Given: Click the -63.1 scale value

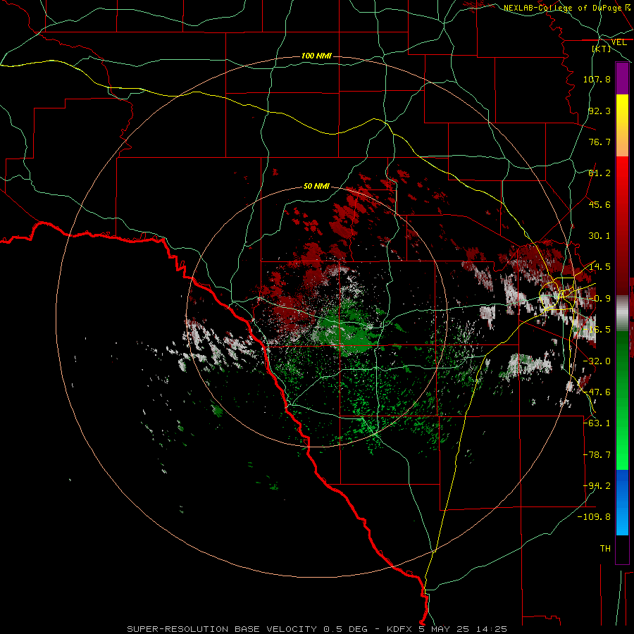Looking at the screenshot, I should click(x=597, y=423).
